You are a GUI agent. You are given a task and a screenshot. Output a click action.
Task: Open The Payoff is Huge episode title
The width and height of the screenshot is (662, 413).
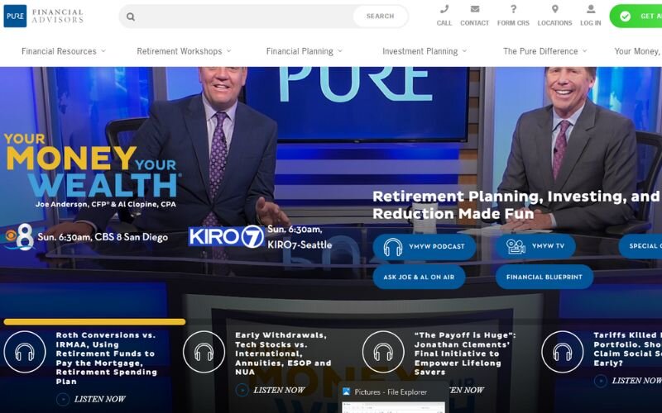tap(465, 354)
